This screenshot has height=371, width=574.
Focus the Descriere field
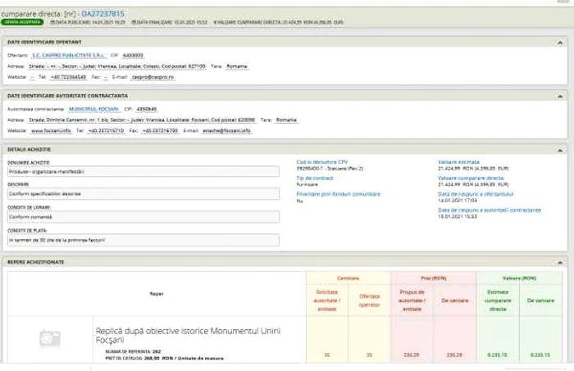(143, 194)
